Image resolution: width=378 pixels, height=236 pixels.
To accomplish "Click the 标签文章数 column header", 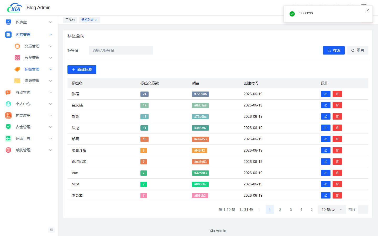I will (150, 83).
